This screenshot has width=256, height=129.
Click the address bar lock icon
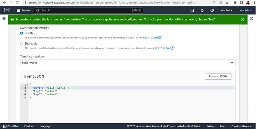(x=25, y=2)
